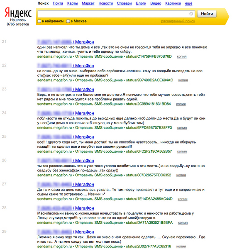
Task: Tick the "в Москве" checkbox
Action: pos(68,21)
